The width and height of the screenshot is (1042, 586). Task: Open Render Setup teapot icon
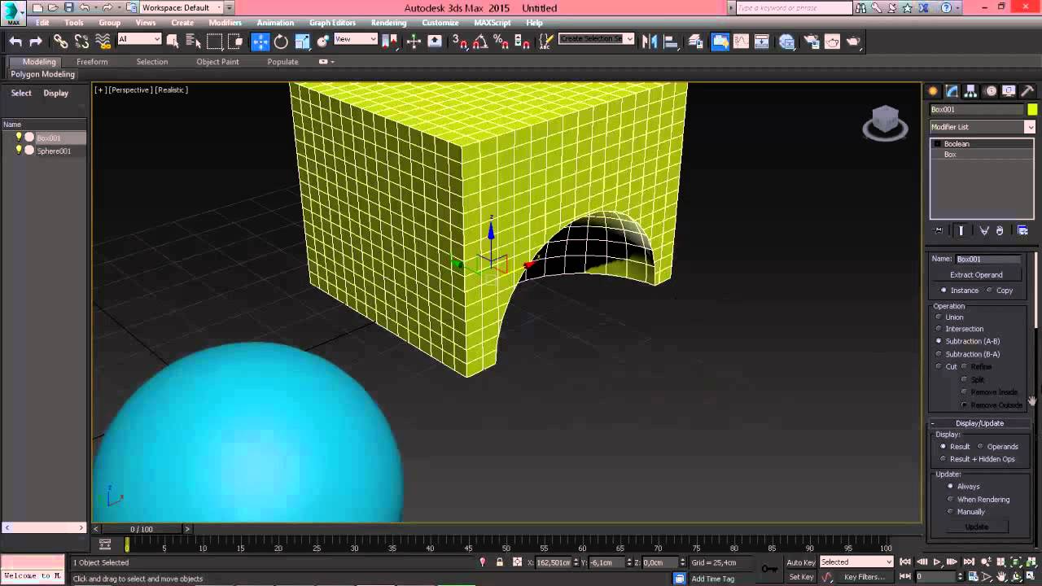point(812,42)
